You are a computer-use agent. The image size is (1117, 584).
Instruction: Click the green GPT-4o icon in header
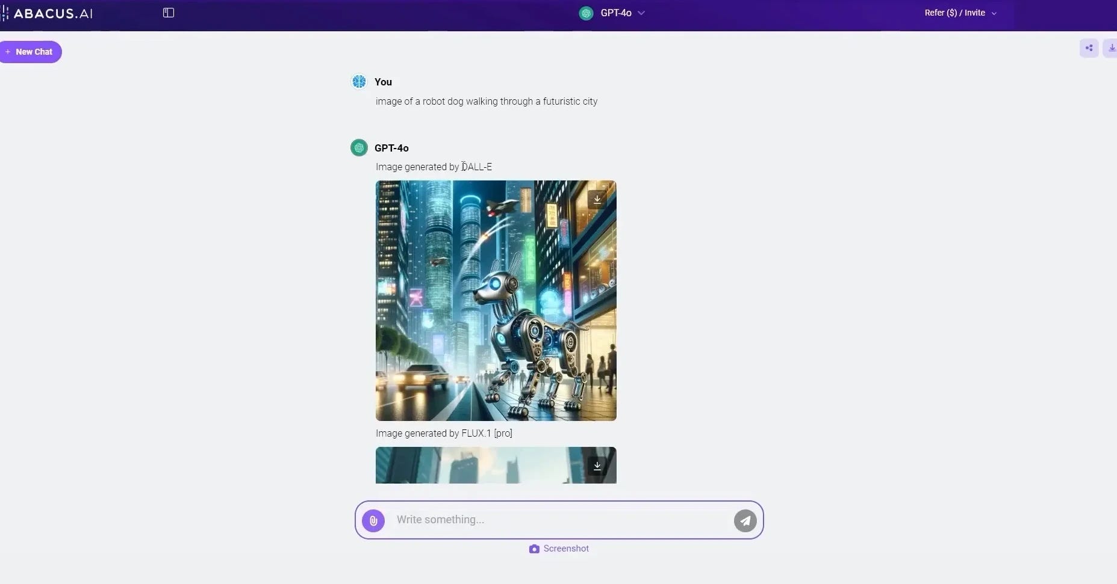(x=586, y=13)
